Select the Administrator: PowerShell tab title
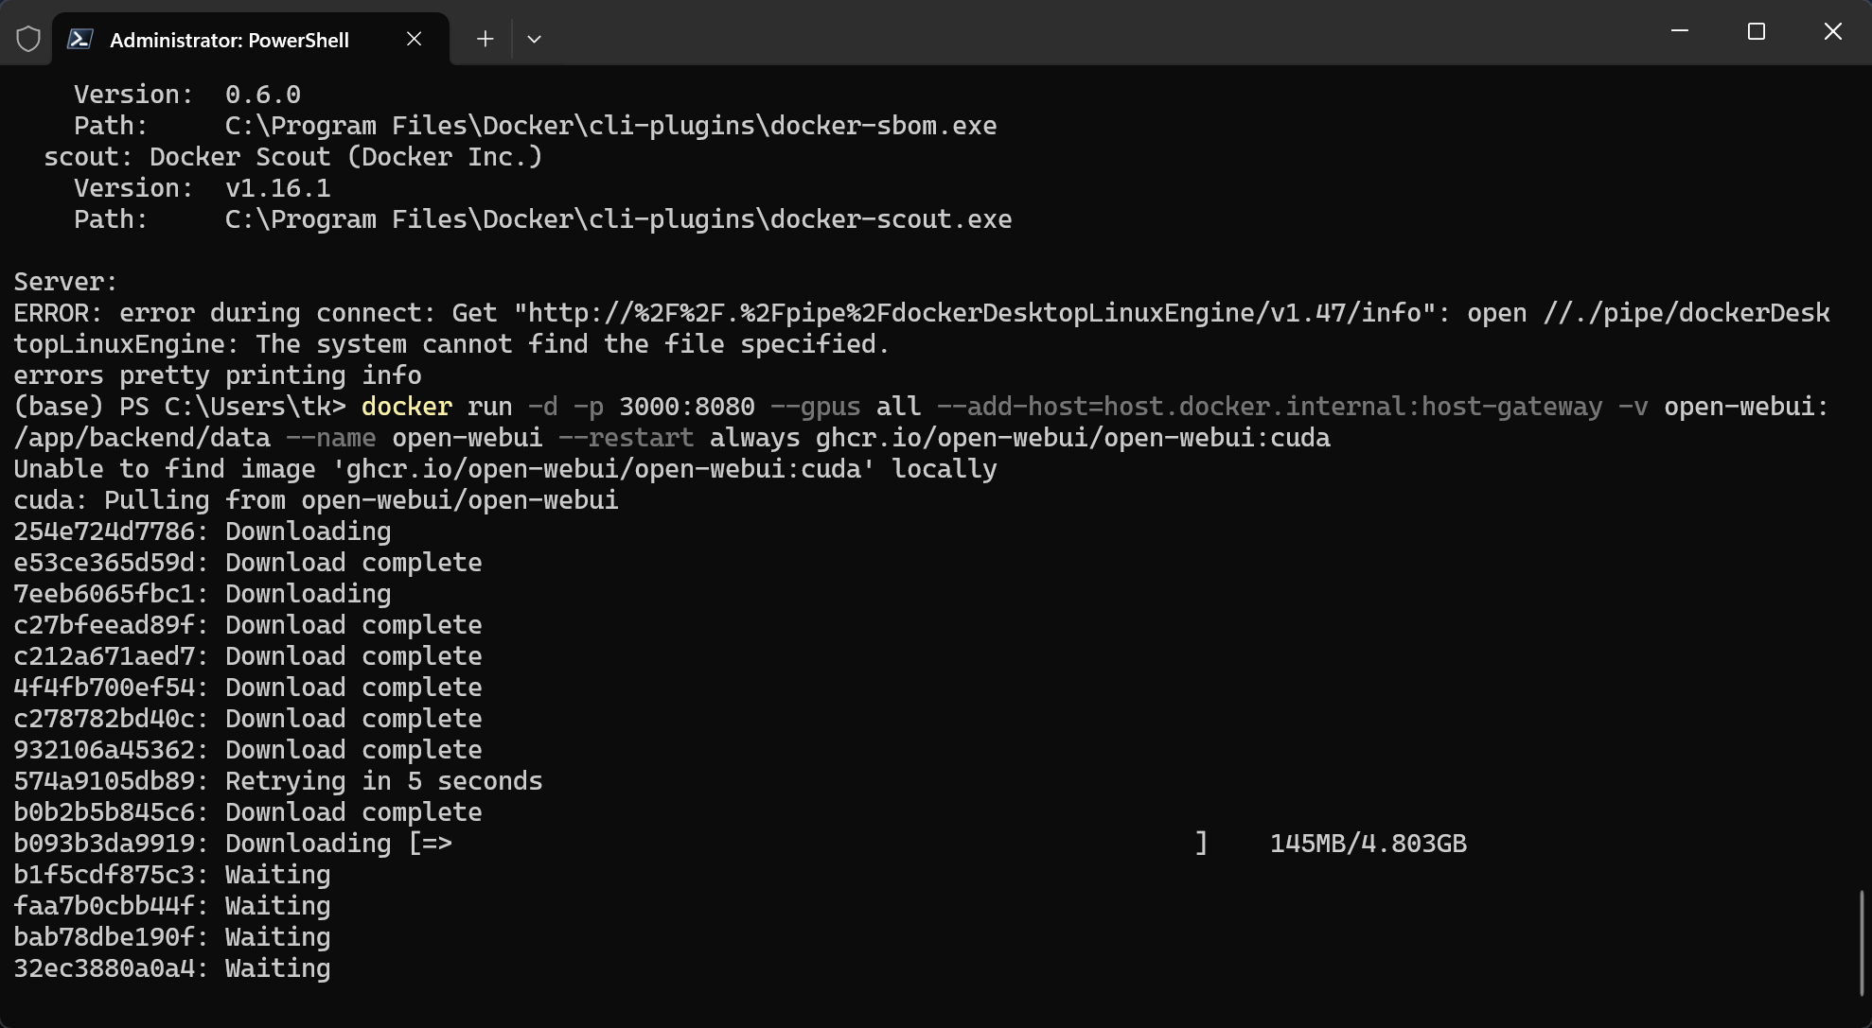This screenshot has height=1028, width=1872. (229, 40)
